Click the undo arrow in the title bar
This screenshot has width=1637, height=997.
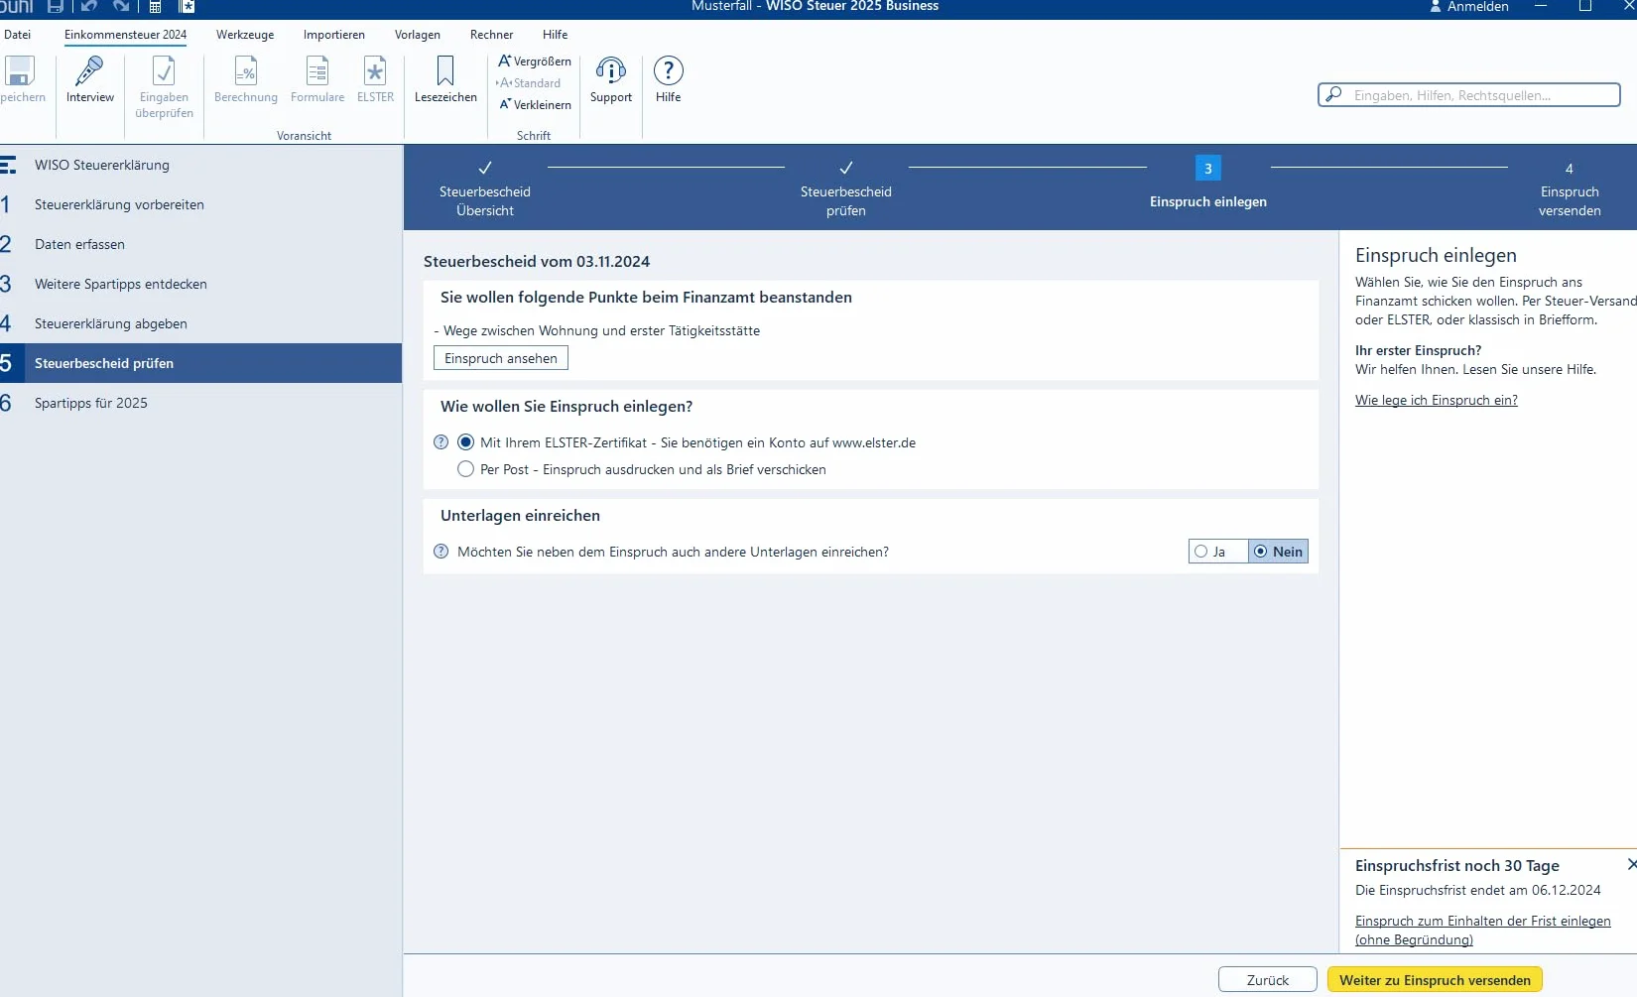tap(89, 7)
